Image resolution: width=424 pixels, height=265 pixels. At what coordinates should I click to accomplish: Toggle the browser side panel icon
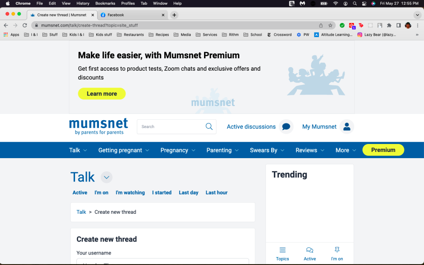coord(398,26)
